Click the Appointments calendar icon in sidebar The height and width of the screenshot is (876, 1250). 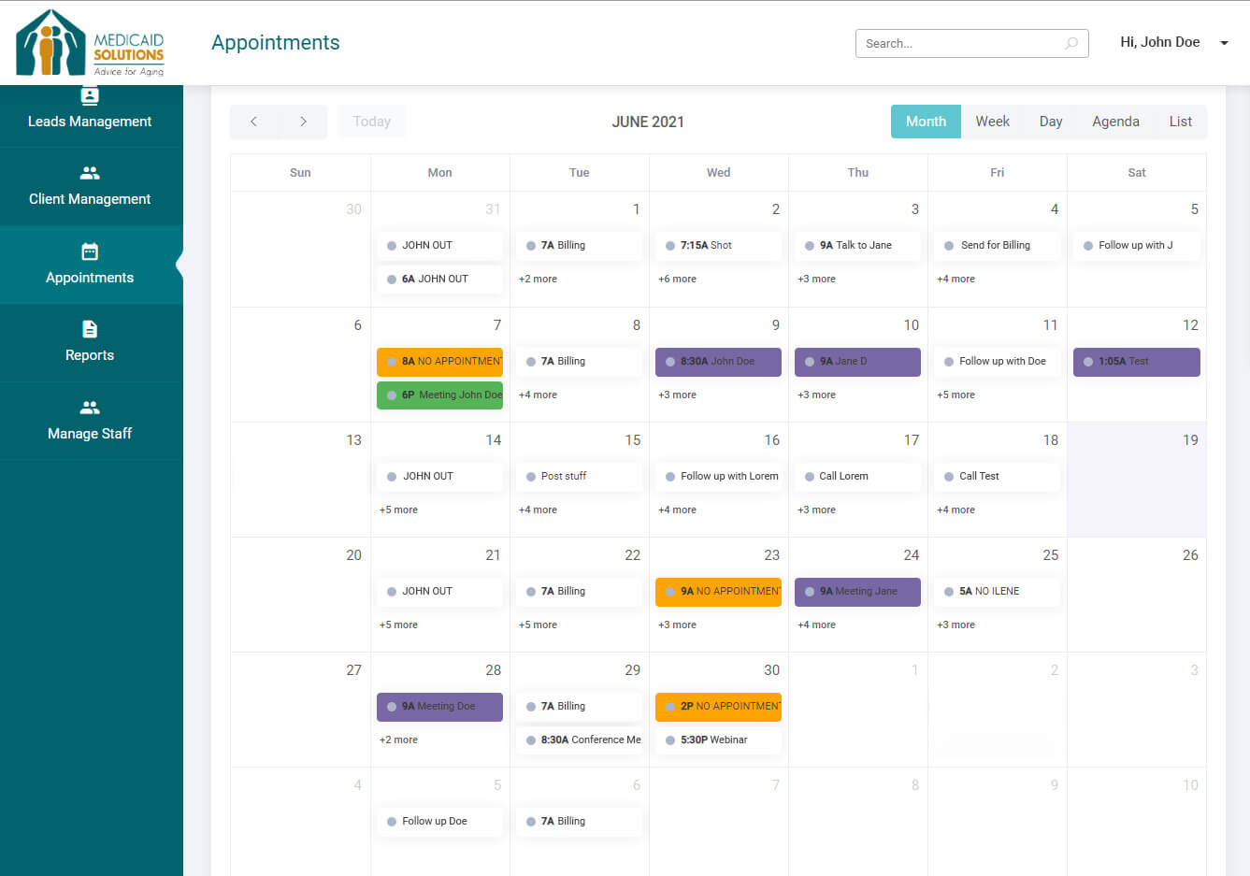pos(90,251)
